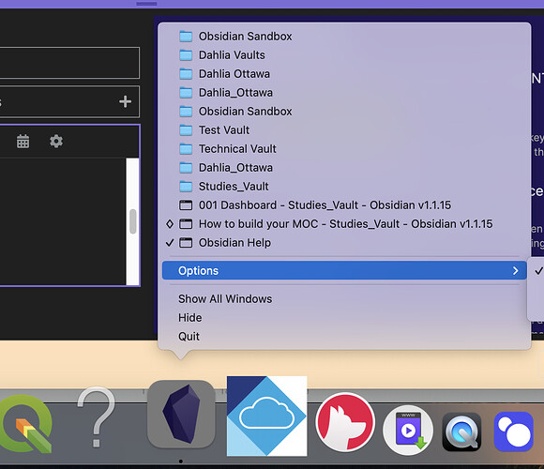This screenshot has width=544, height=469.
Task: Open the video downloader Dock icon
Action: [408, 431]
